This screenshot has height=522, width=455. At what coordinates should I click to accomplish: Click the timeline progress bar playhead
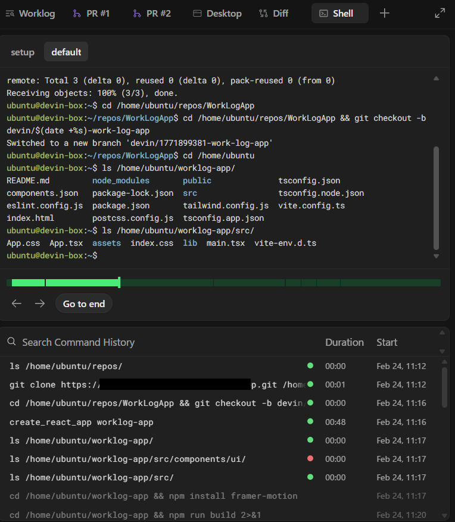coord(119,283)
